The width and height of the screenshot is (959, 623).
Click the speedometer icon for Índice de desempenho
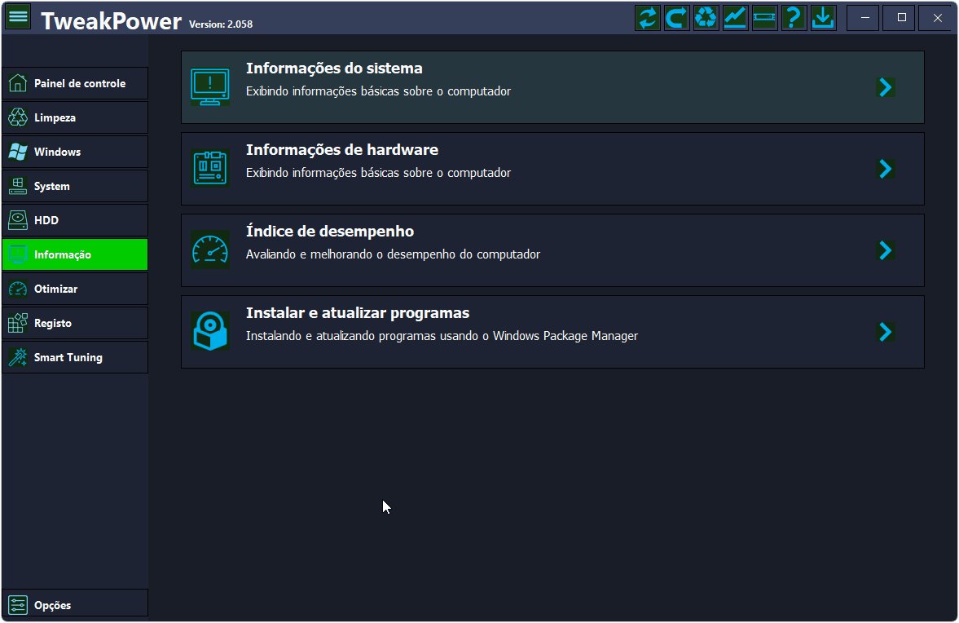(209, 250)
